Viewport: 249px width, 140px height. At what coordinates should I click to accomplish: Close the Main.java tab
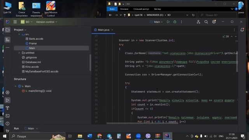112,30
